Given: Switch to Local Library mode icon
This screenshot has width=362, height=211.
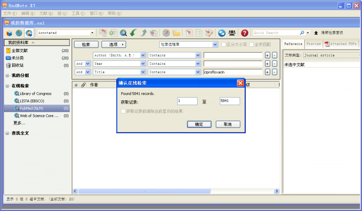Looking at the screenshot, I should (9, 33).
